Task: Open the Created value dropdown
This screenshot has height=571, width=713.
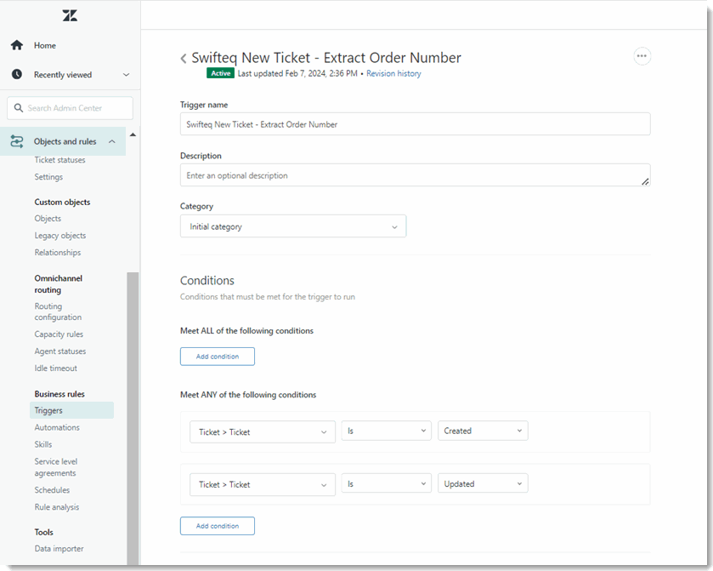Action: pyautogui.click(x=483, y=431)
